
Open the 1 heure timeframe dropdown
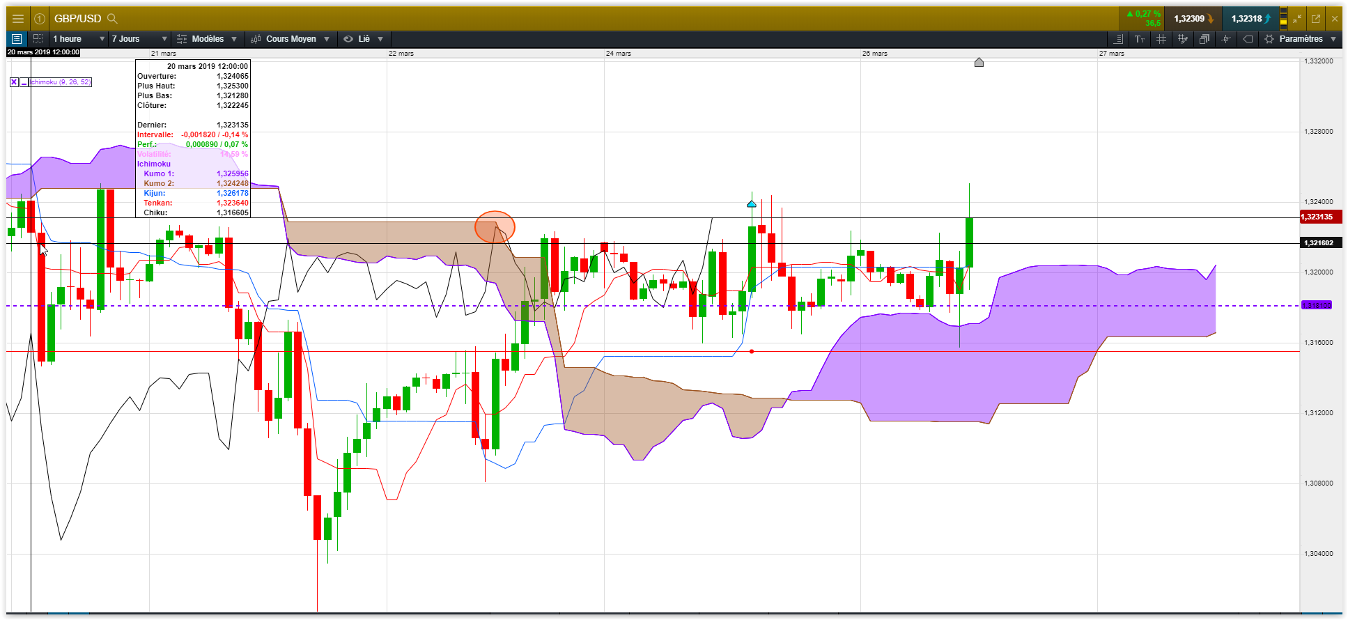coord(79,39)
